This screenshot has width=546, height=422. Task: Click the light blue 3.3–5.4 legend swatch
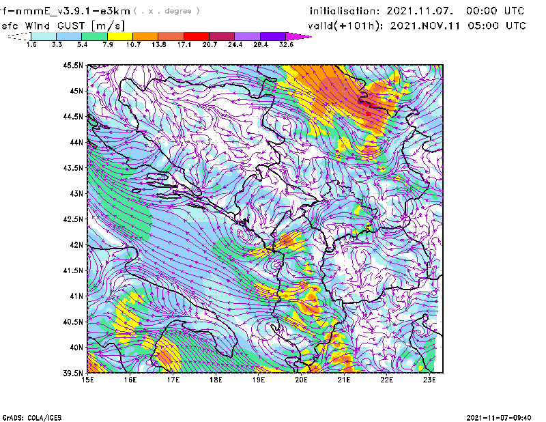pyautogui.click(x=69, y=36)
